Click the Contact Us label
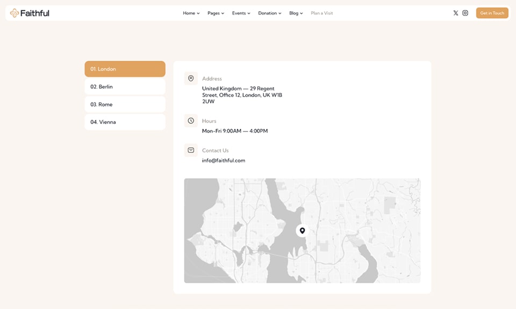 [215, 150]
